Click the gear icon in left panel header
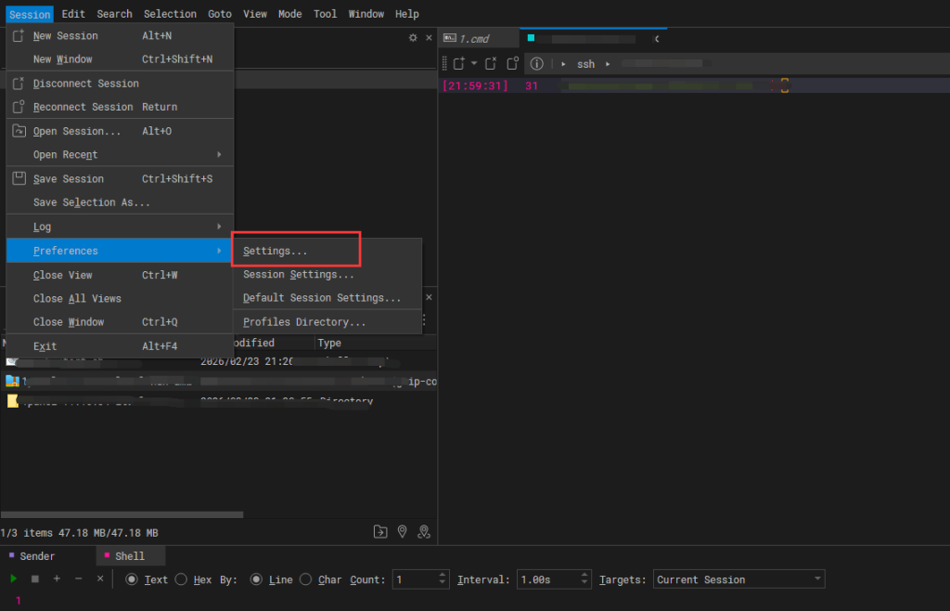The image size is (950, 611). coord(413,38)
